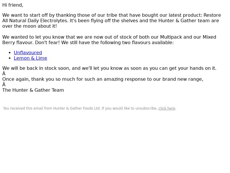Click 'Hunter & Gather Foods Ltd.' in footer

point(77,108)
